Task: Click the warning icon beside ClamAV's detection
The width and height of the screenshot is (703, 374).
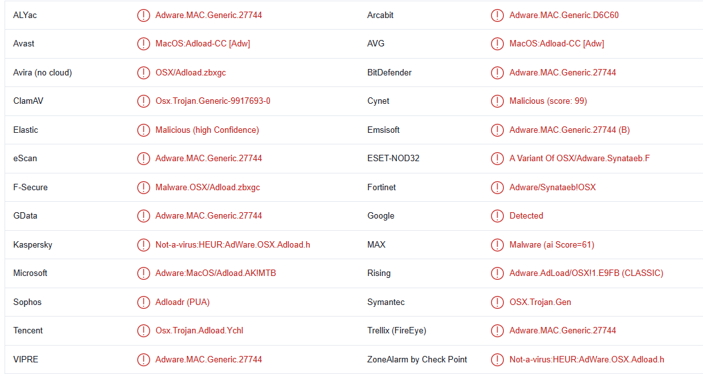Action: coord(143,101)
